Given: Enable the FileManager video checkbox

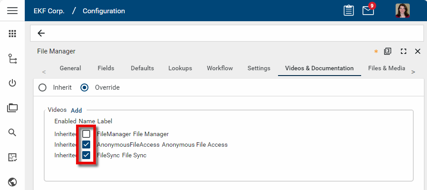Looking at the screenshot, I should click(86, 134).
